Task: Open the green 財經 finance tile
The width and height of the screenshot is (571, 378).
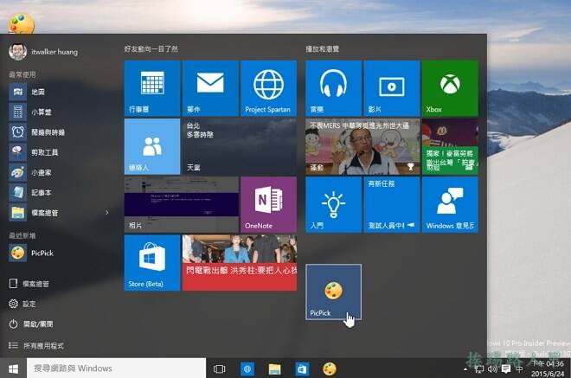Action: [x=450, y=146]
